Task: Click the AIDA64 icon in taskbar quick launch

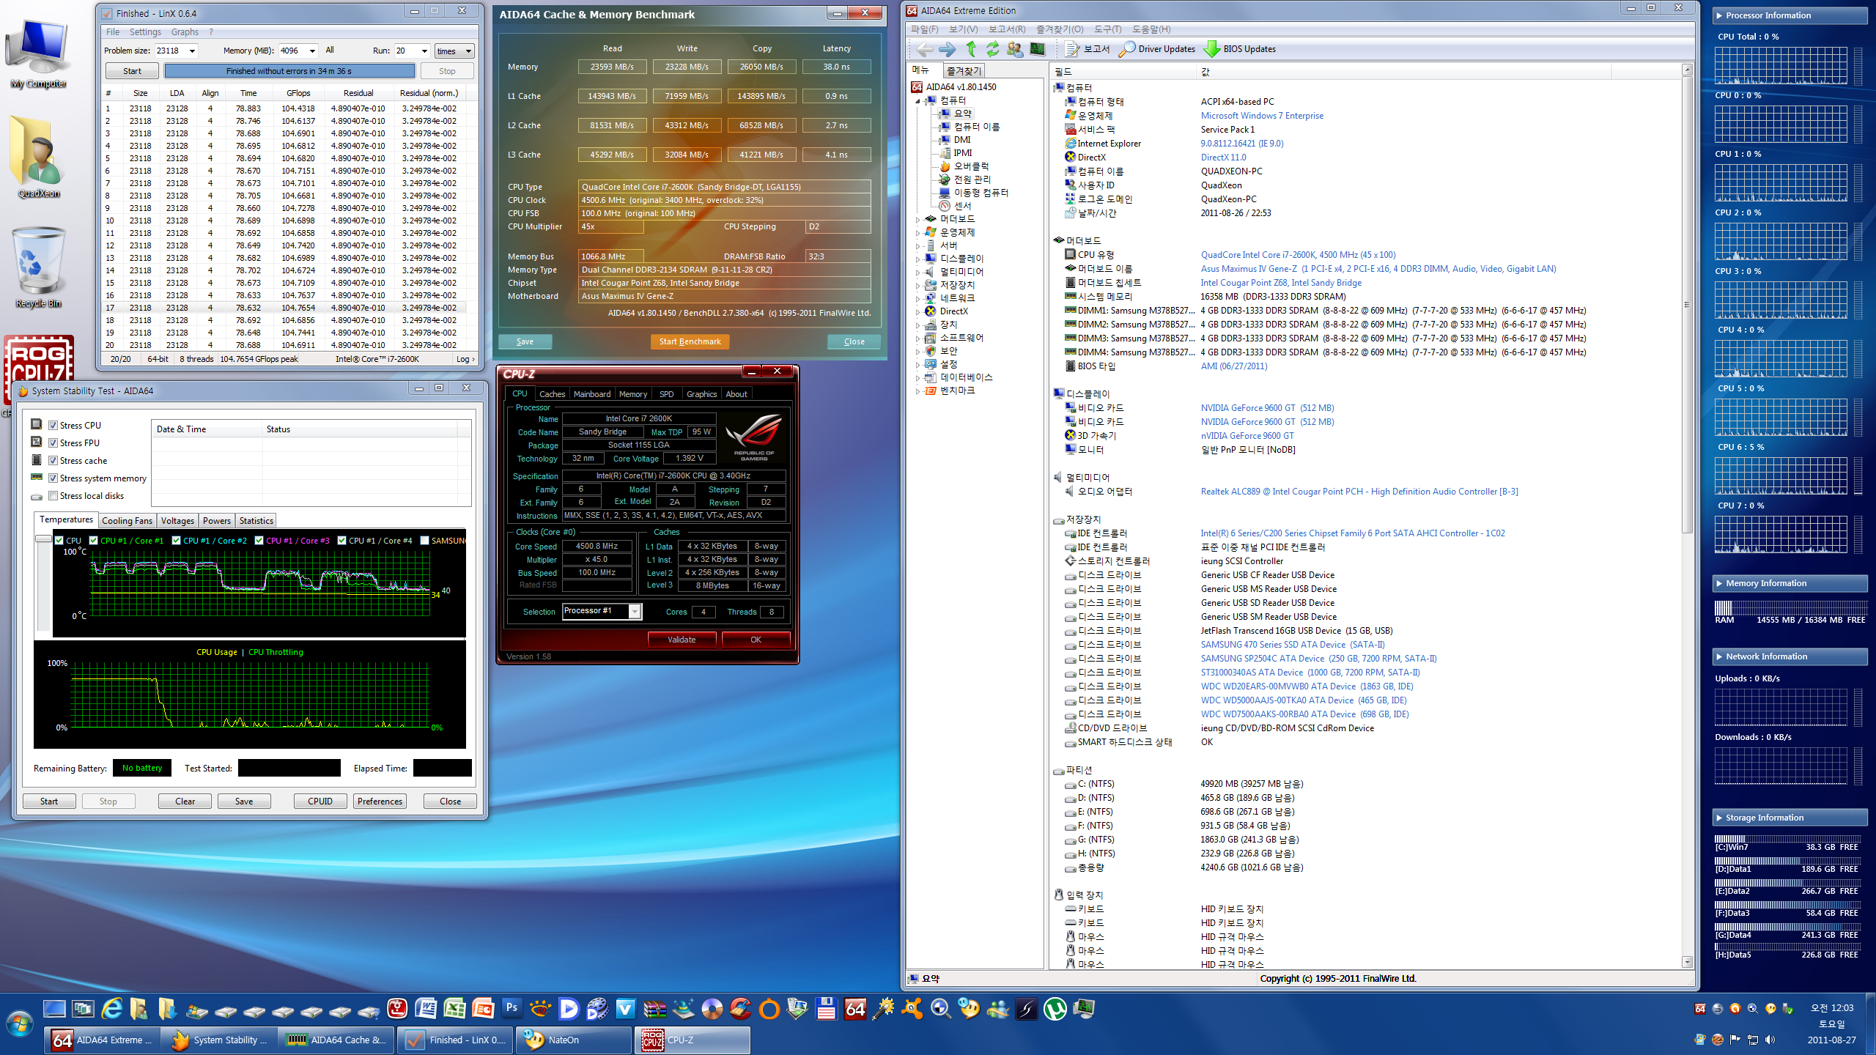Action: pyautogui.click(x=855, y=1009)
